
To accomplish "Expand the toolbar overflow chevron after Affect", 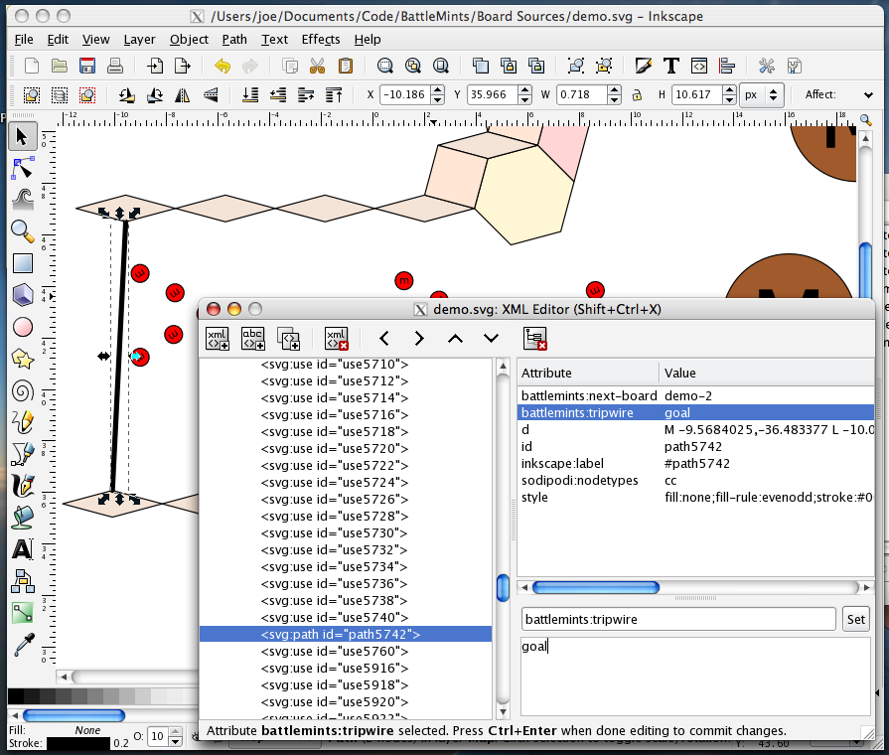I will coord(869,95).
